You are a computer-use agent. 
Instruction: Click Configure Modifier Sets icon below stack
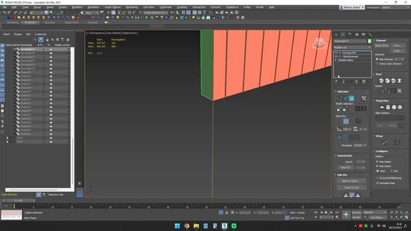pyautogui.click(x=364, y=81)
